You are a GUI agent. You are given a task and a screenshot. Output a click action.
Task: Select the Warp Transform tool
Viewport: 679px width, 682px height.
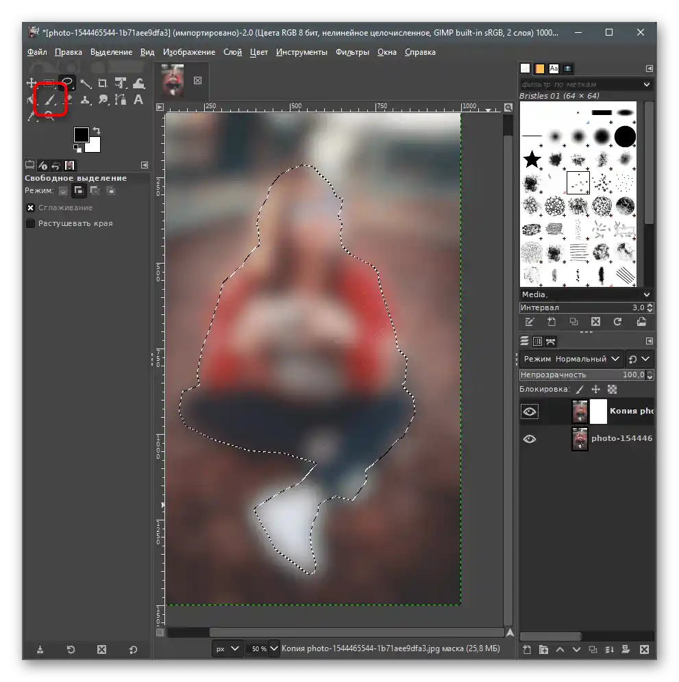click(138, 83)
